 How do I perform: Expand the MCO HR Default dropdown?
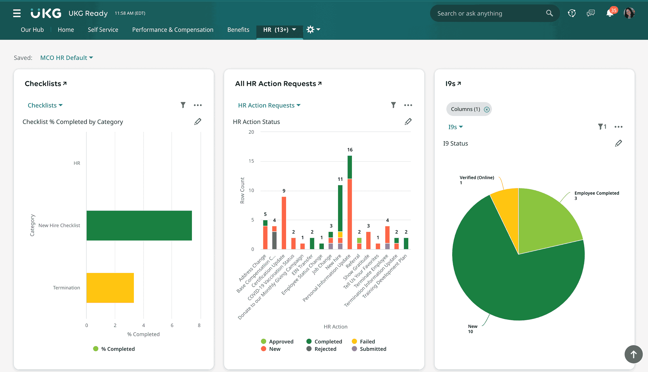[67, 58]
